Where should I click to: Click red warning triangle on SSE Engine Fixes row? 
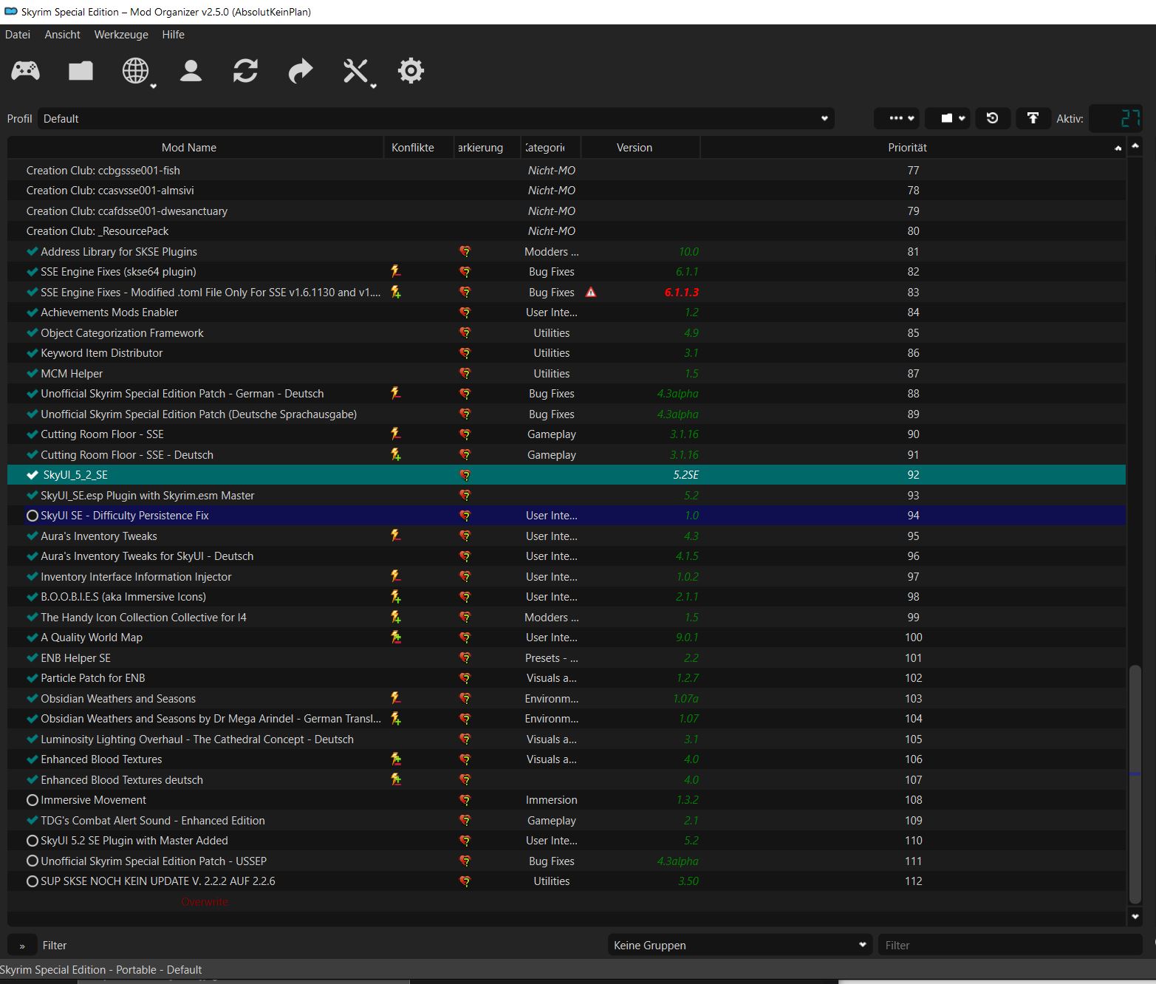pos(591,293)
